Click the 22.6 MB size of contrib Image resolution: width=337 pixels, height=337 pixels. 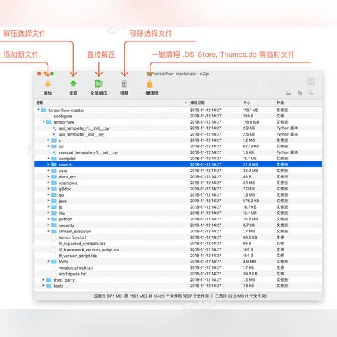[x=250, y=164]
